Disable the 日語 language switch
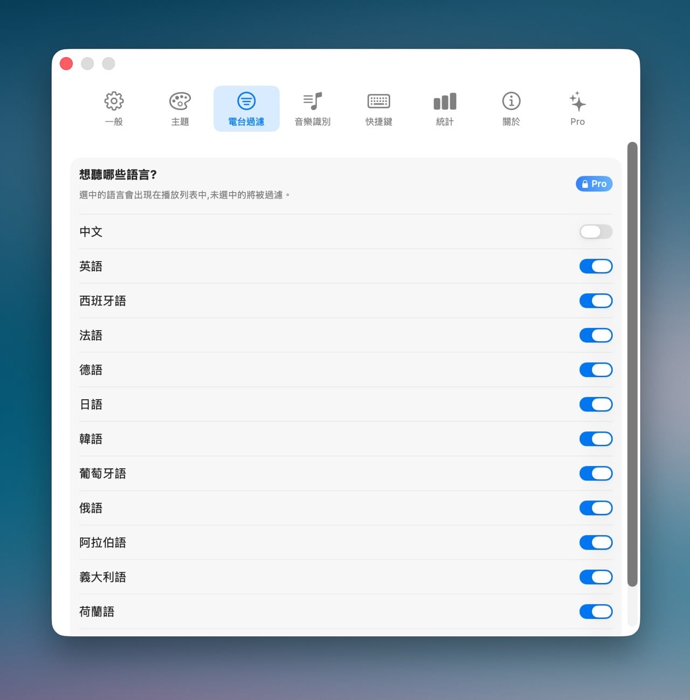The height and width of the screenshot is (700, 690). (596, 404)
